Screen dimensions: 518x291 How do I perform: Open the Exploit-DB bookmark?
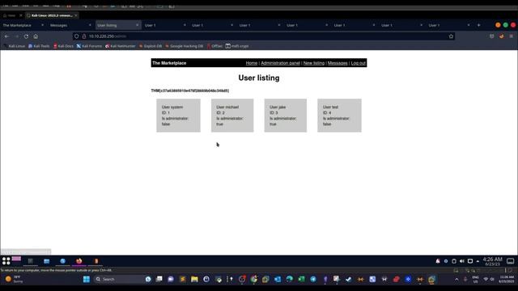point(151,46)
